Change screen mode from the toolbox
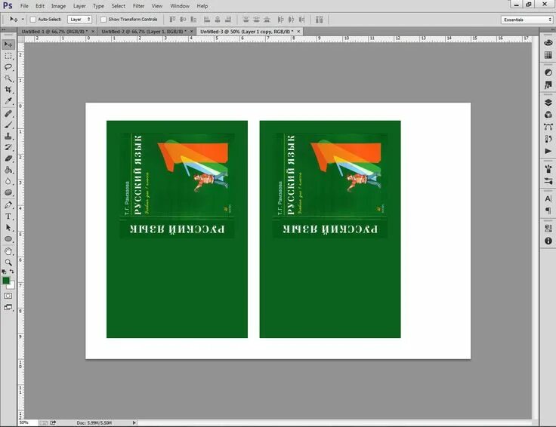The width and height of the screenshot is (556, 427). click(8, 307)
